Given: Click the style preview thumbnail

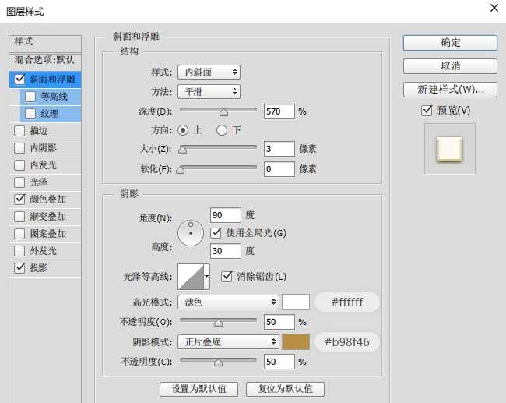Looking at the screenshot, I should coord(449,148).
